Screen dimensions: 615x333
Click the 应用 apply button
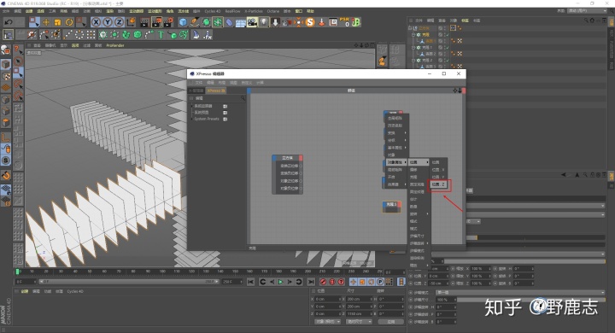pyautogui.click(x=391, y=322)
